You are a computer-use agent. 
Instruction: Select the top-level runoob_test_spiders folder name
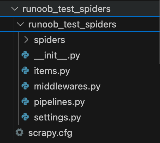coord(67,9)
